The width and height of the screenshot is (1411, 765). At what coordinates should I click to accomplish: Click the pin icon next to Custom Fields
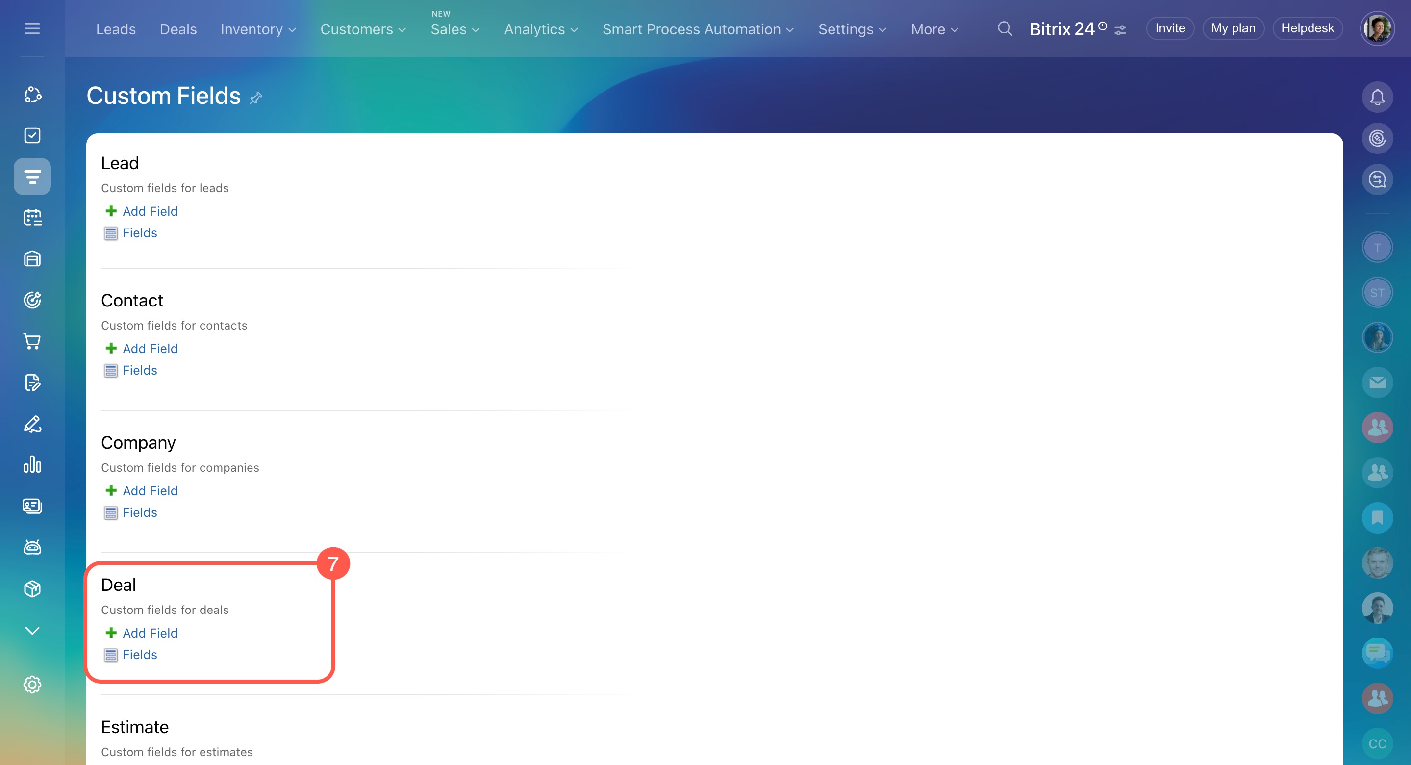[256, 98]
